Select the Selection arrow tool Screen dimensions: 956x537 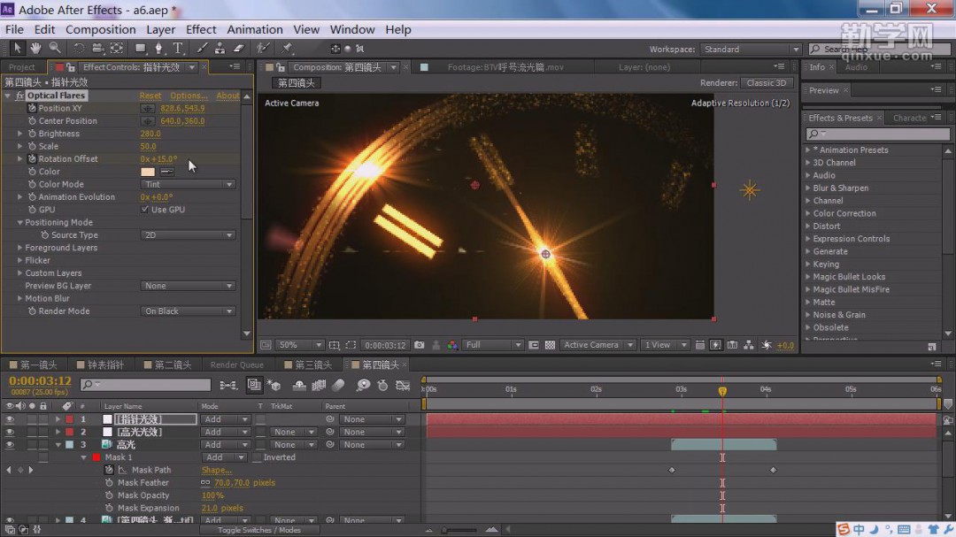17,48
